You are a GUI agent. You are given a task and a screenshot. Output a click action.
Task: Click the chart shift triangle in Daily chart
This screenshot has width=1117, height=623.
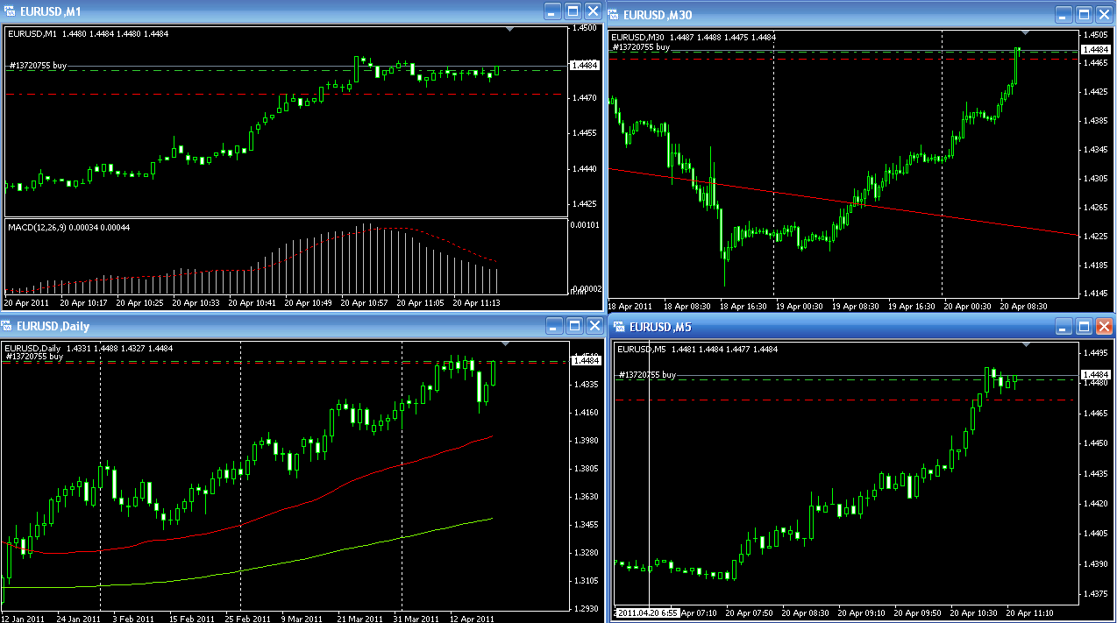(x=505, y=343)
